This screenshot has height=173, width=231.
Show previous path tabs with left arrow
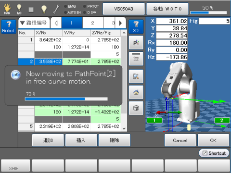click(x=56, y=23)
